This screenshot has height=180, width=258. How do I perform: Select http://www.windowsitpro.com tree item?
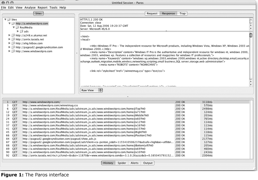pos(34,51)
